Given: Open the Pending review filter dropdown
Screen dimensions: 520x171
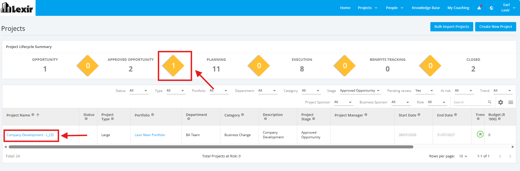Looking at the screenshot, I should [425, 91].
